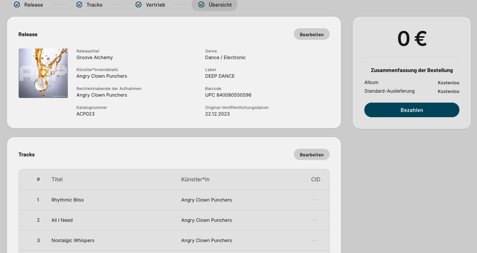Select the All I Need track row
The image size is (477, 253).
[x=62, y=220]
